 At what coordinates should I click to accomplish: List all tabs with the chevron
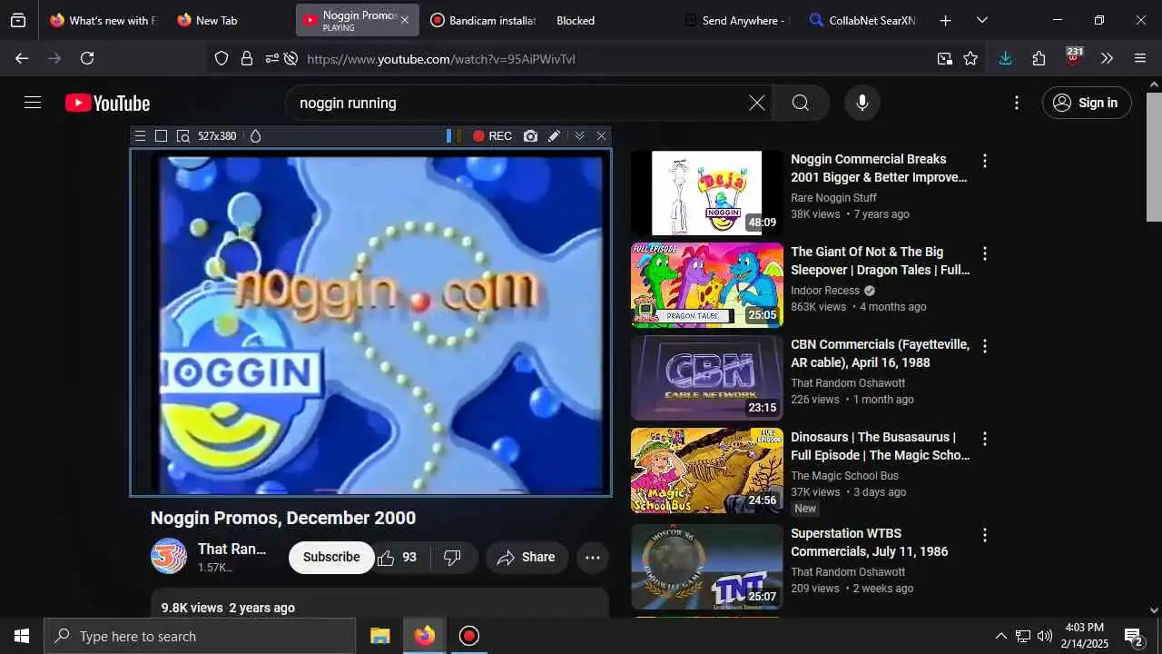tap(981, 20)
